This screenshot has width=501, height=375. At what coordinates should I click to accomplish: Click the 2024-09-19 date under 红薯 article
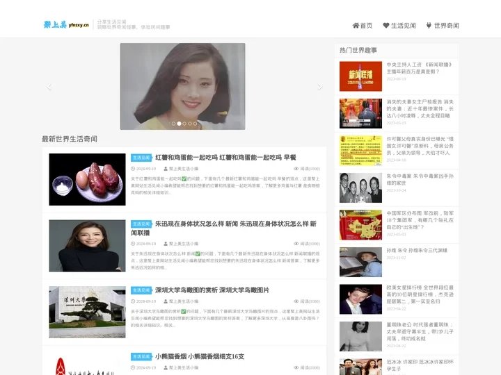tap(146, 169)
